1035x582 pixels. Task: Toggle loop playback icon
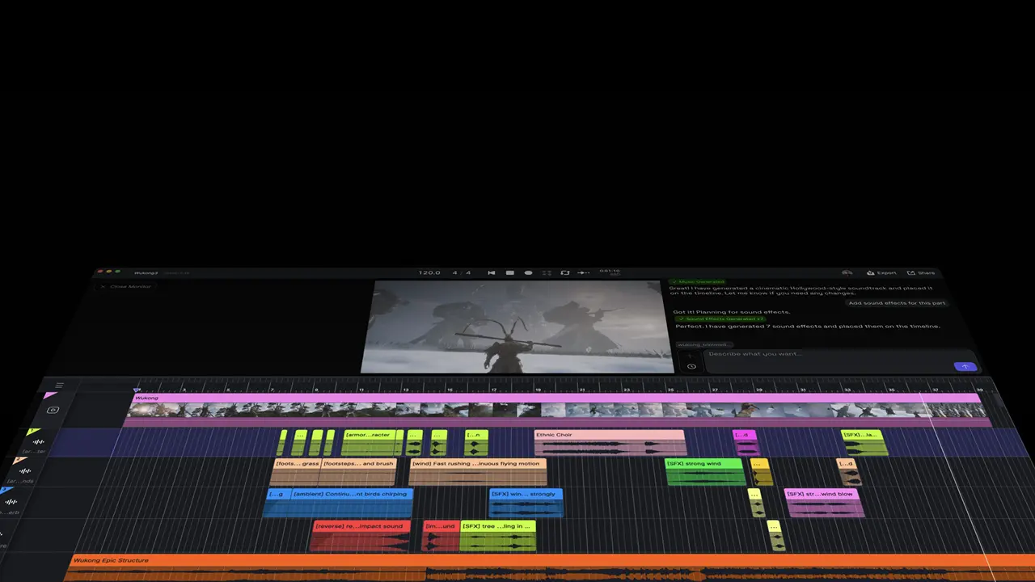point(565,273)
